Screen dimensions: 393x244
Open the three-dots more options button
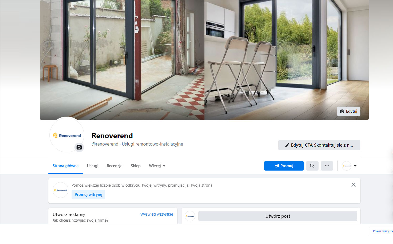327,166
